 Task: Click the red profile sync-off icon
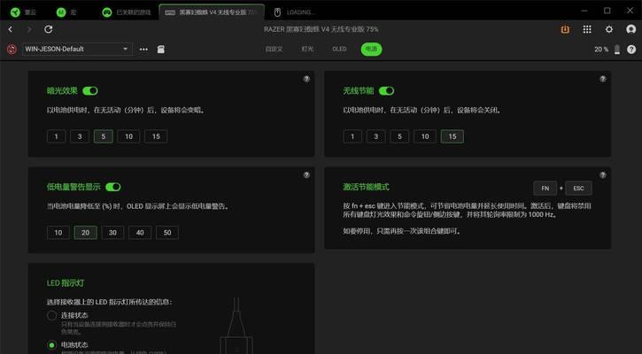point(12,50)
